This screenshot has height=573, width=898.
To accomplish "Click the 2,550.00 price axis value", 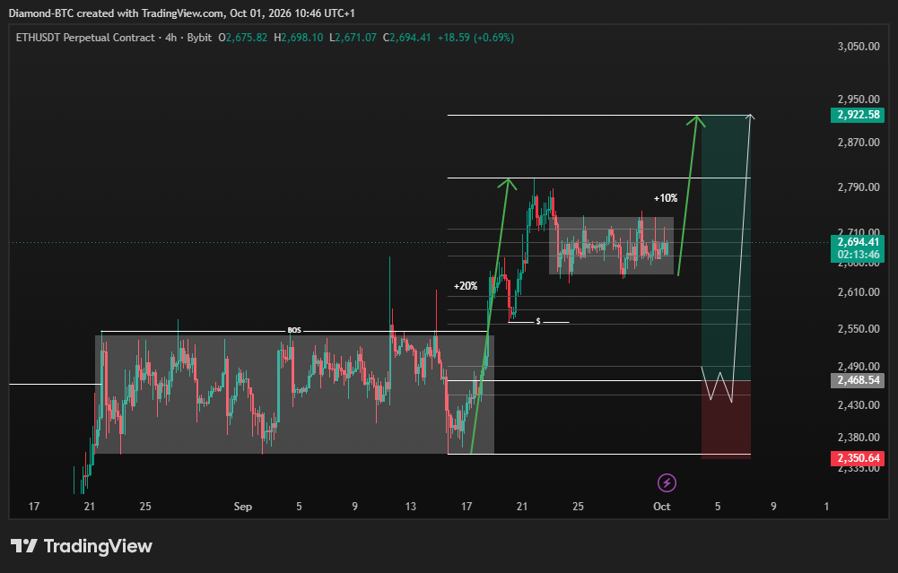I will (x=859, y=329).
